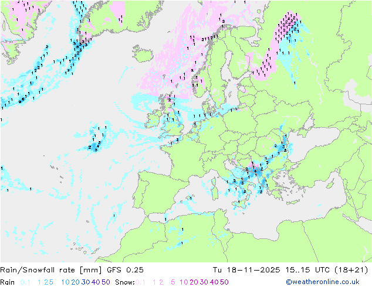Click the 'Rain' legend label
This screenshot has height=287, width=372.
coord(8,282)
